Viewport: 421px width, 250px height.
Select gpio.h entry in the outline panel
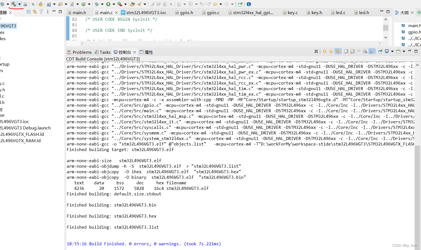(414, 32)
